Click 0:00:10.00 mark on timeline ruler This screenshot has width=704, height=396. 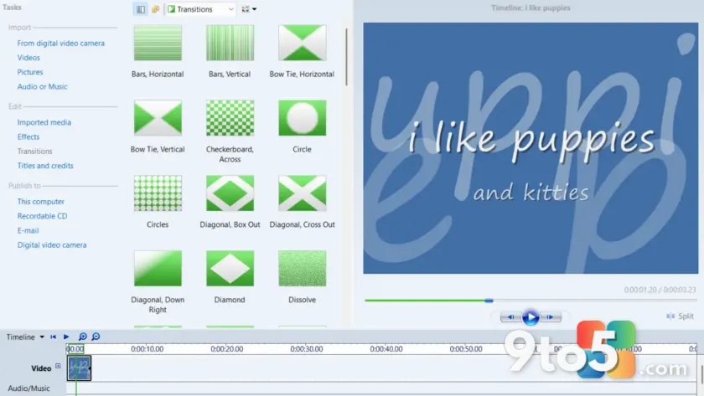148,349
